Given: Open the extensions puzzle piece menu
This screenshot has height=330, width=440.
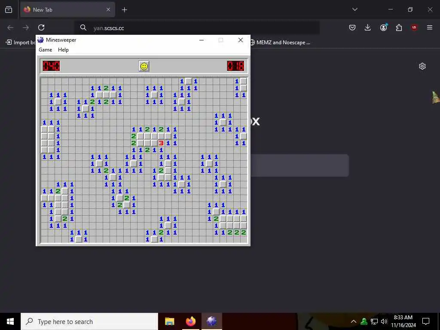Looking at the screenshot, I should [399, 27].
